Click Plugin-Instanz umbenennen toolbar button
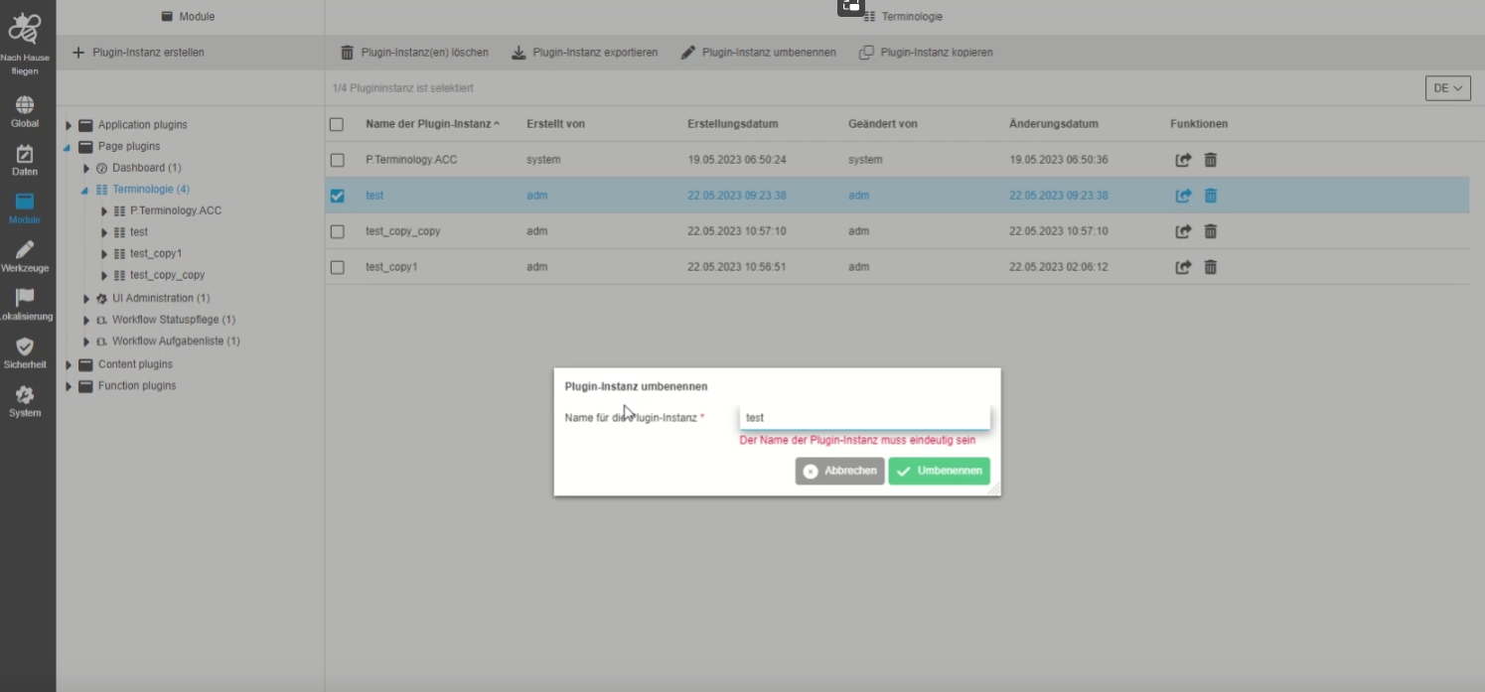Viewport: 1485px width, 692px height. tap(759, 53)
